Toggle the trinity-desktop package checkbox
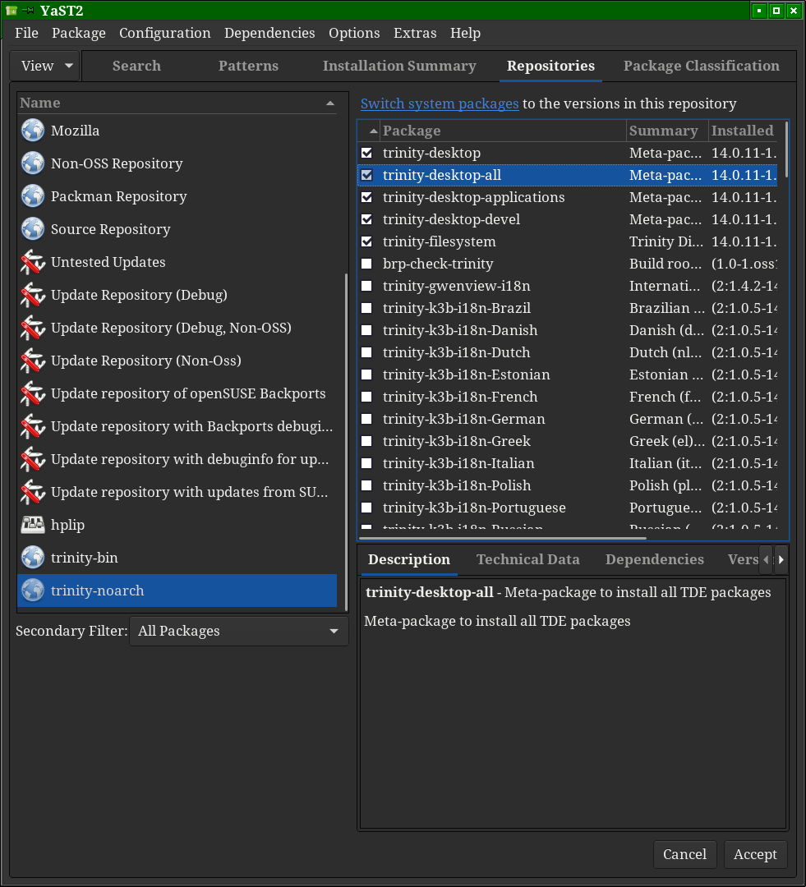 (x=366, y=153)
